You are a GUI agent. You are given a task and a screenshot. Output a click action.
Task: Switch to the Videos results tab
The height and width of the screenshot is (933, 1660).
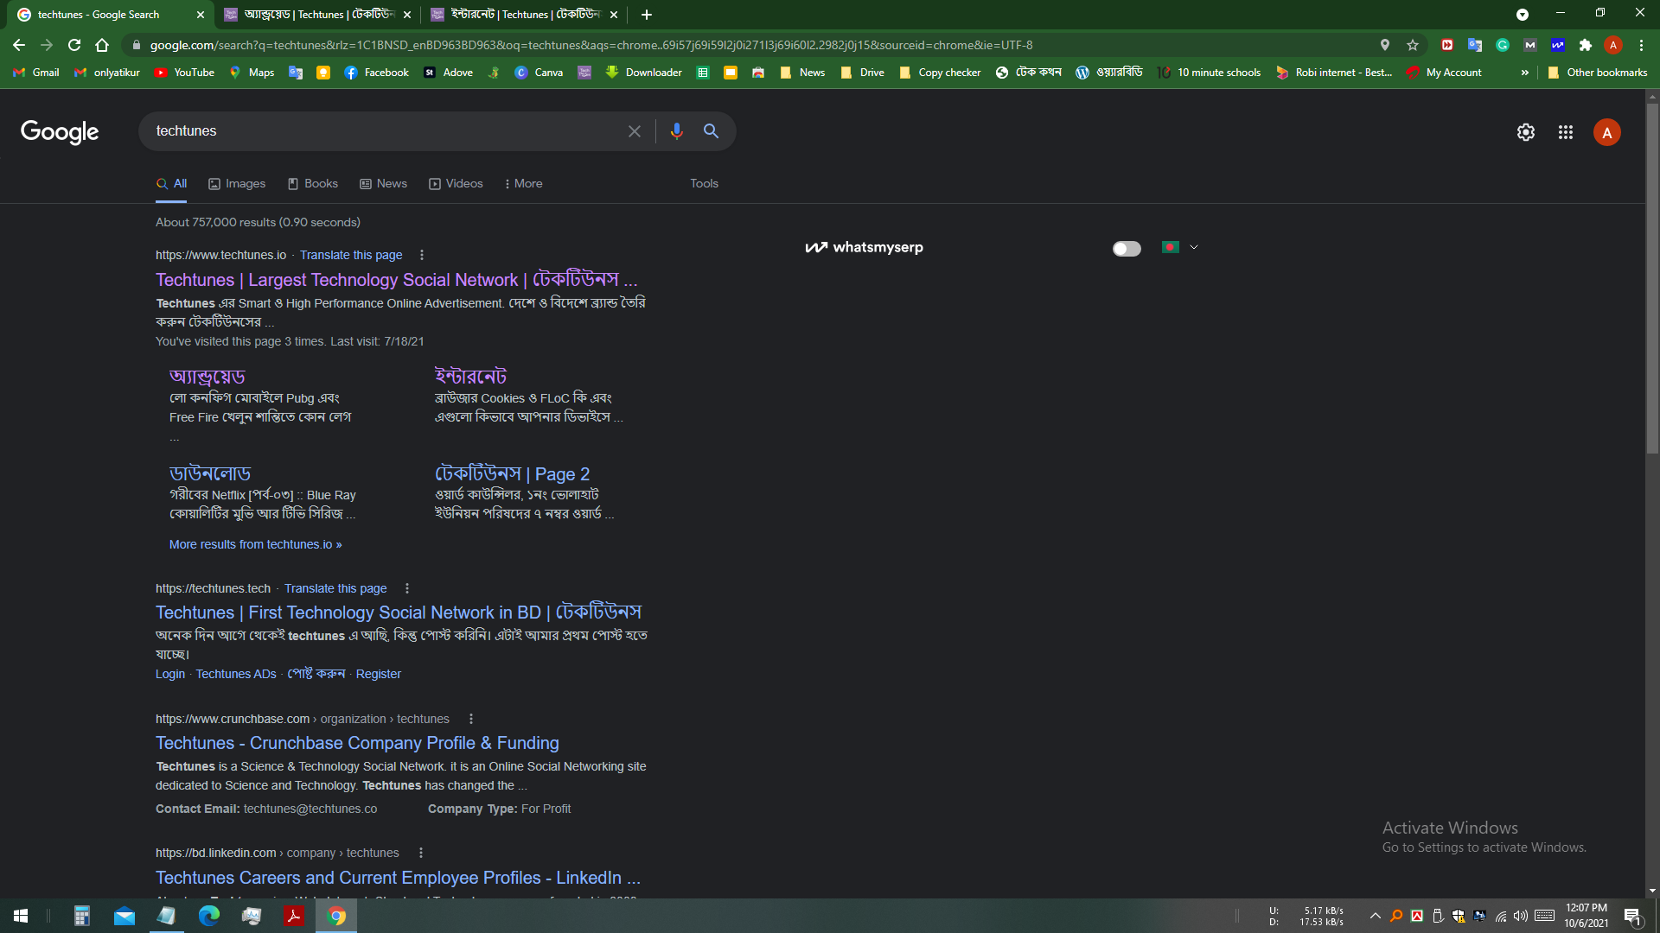click(456, 183)
